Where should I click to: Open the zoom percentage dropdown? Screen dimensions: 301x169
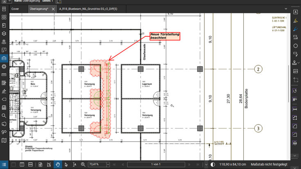pos(108,165)
